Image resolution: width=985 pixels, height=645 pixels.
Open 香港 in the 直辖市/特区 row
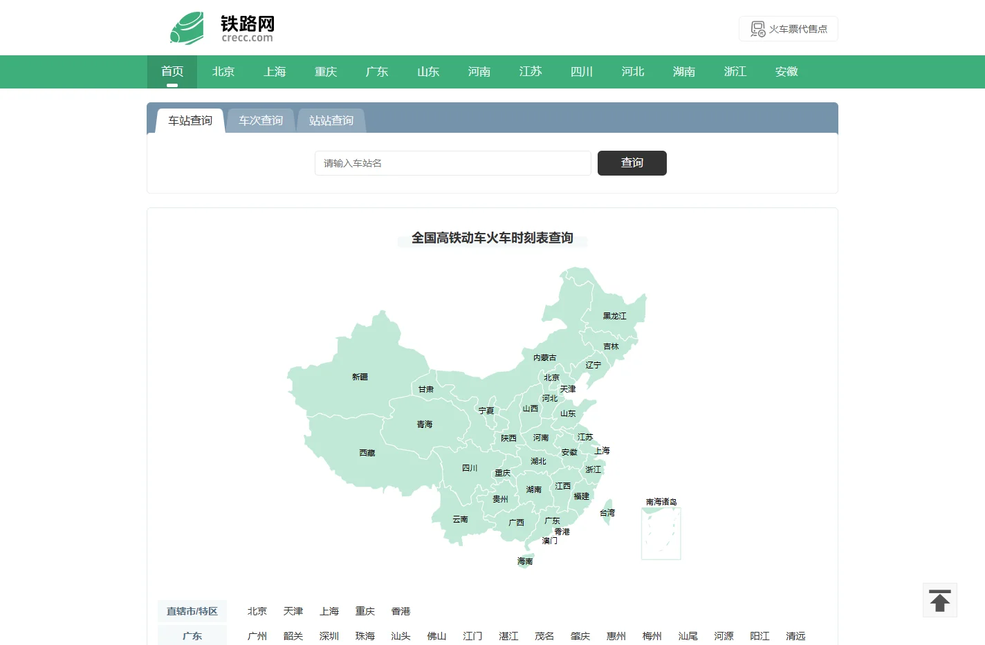click(401, 611)
